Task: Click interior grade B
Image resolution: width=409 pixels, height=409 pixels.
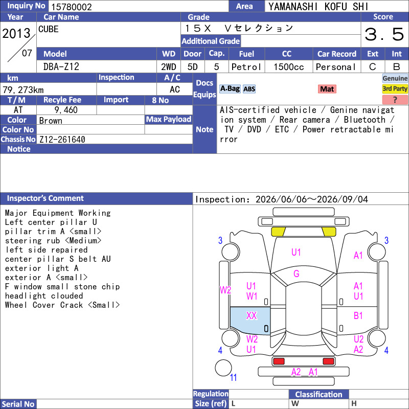Action: [397, 67]
